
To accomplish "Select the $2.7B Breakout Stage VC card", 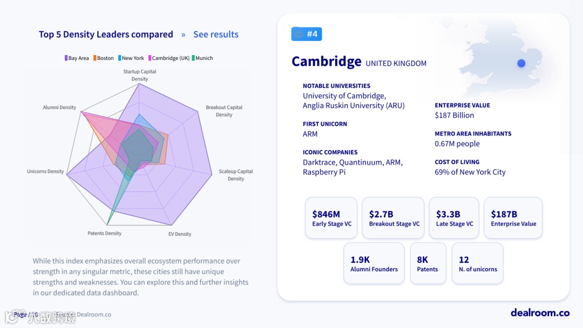I will [394, 218].
